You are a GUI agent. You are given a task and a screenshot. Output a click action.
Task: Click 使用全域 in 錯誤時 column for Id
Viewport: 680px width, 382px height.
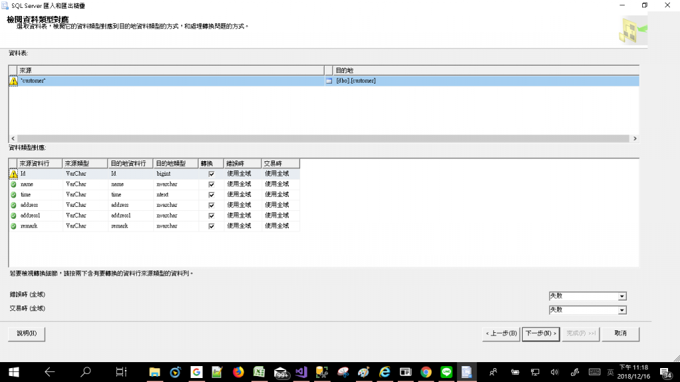pyautogui.click(x=239, y=174)
